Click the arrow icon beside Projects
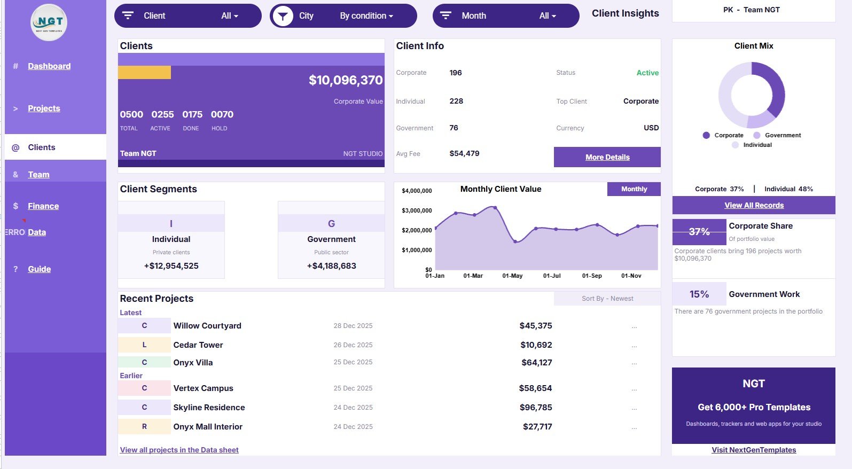The width and height of the screenshot is (852, 469). [15, 108]
